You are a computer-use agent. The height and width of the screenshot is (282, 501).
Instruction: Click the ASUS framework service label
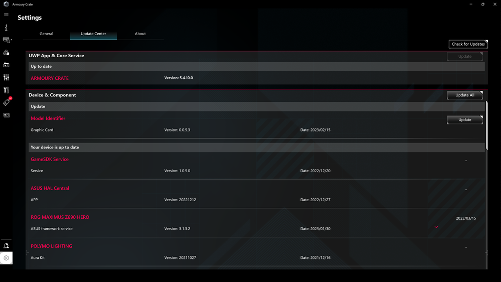52,229
